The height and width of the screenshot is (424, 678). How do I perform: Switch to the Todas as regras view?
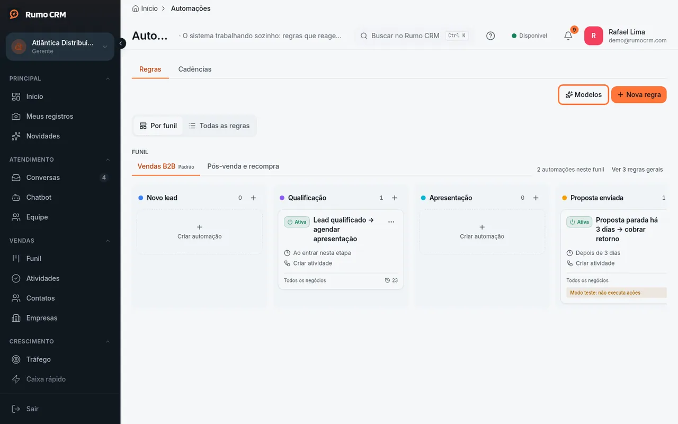219,126
